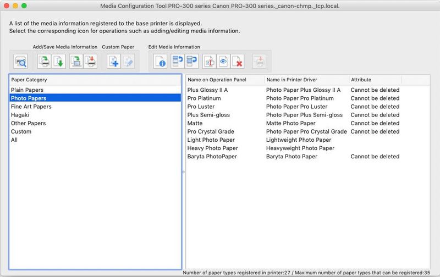Click the export media information to computer icon
The height and width of the screenshot is (277, 440).
point(76,62)
